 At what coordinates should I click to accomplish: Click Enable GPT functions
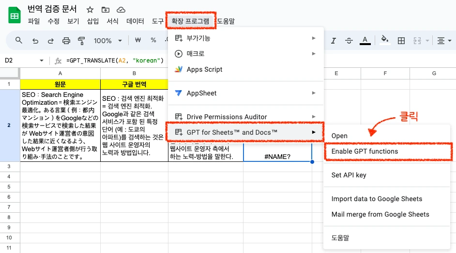point(387,151)
